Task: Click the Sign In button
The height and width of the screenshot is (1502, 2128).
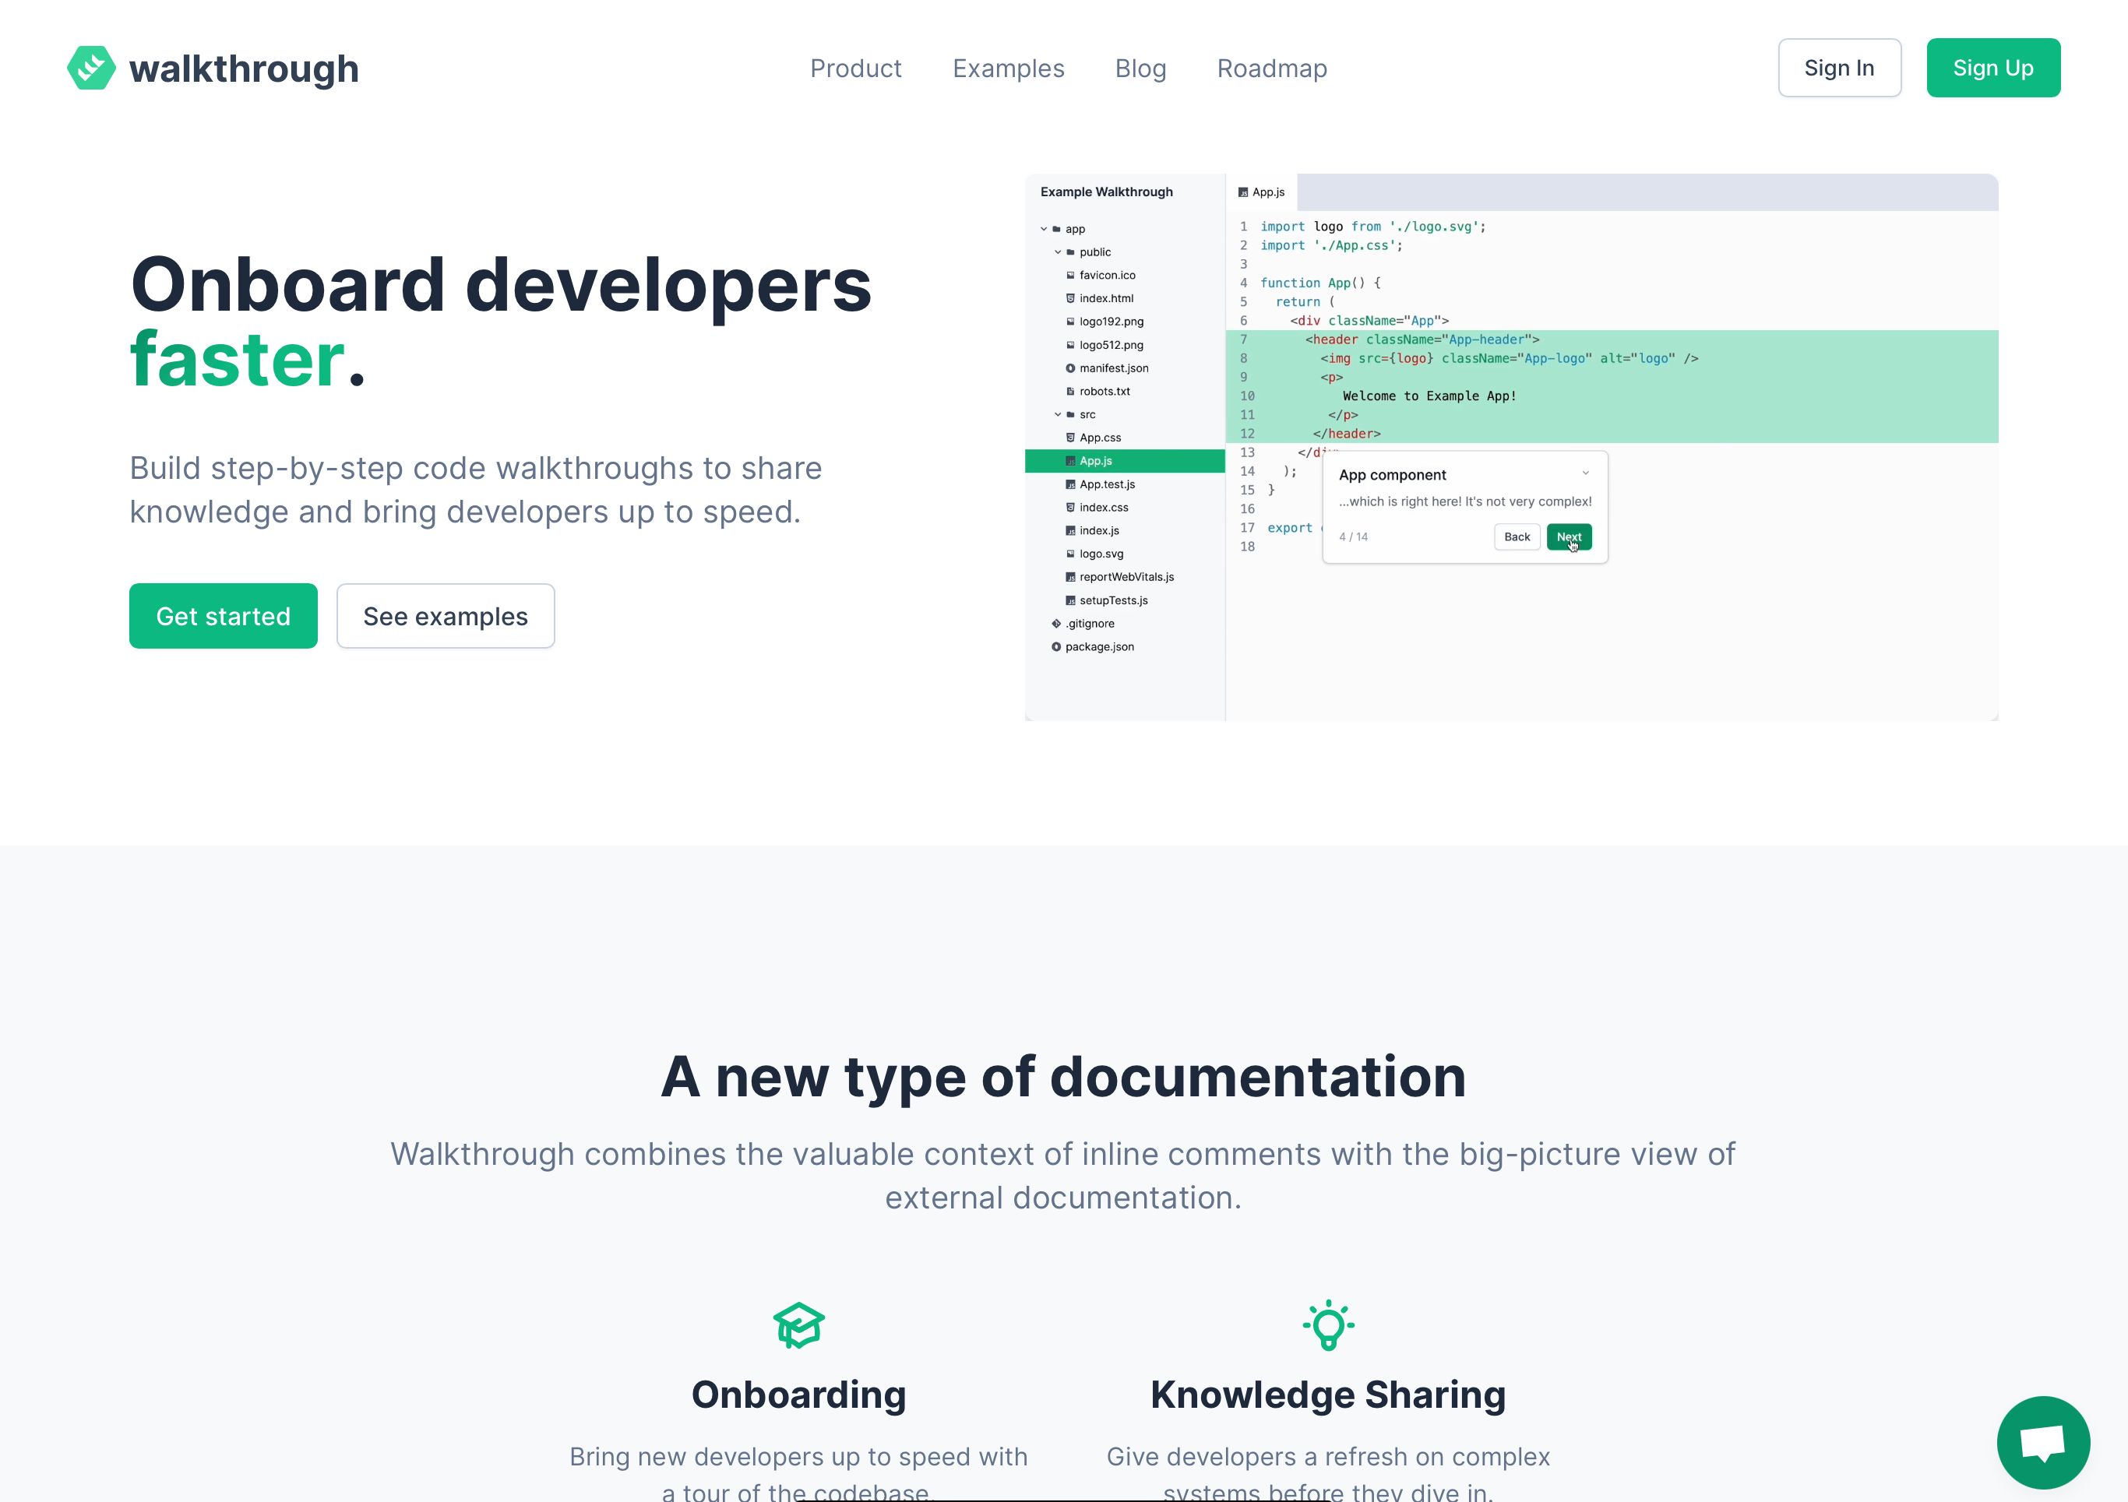Action: pos(1839,67)
